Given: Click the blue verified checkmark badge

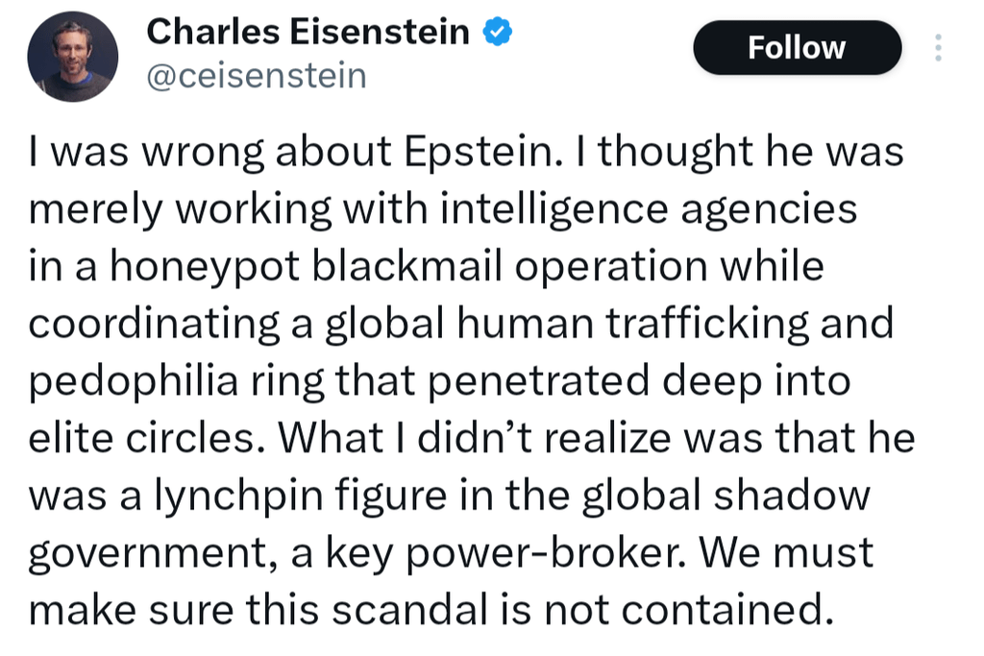Looking at the screenshot, I should (497, 33).
